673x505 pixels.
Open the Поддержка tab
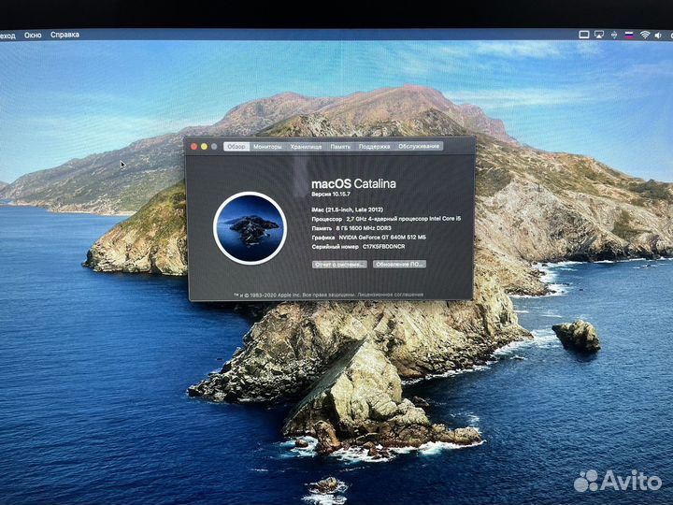pyautogui.click(x=374, y=147)
